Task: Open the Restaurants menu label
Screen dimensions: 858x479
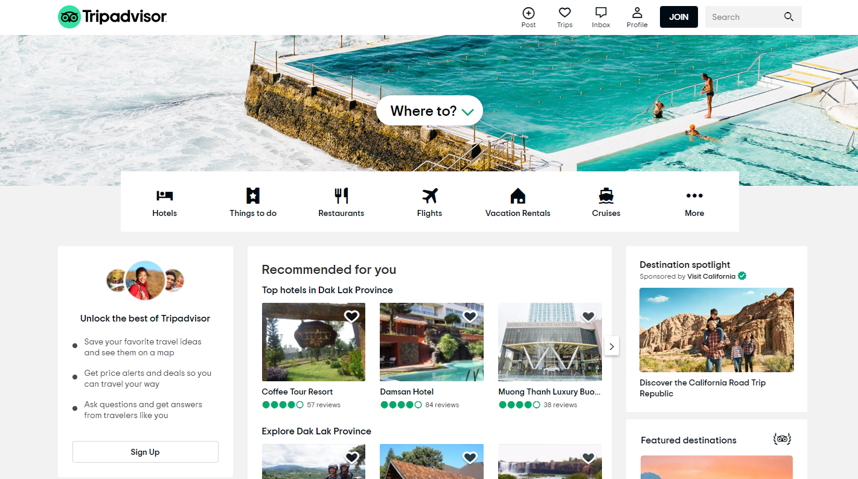Action: pyautogui.click(x=341, y=213)
